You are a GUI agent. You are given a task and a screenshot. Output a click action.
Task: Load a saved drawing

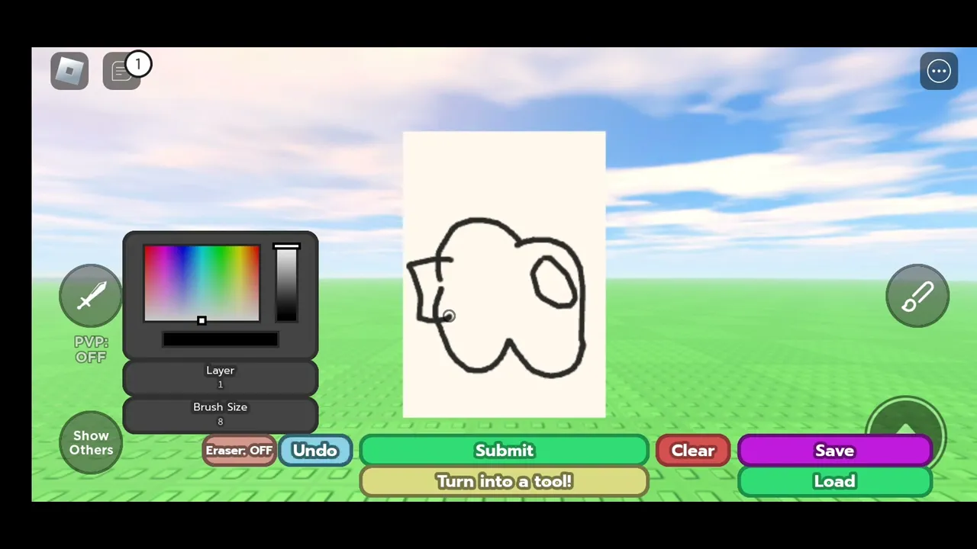835,481
